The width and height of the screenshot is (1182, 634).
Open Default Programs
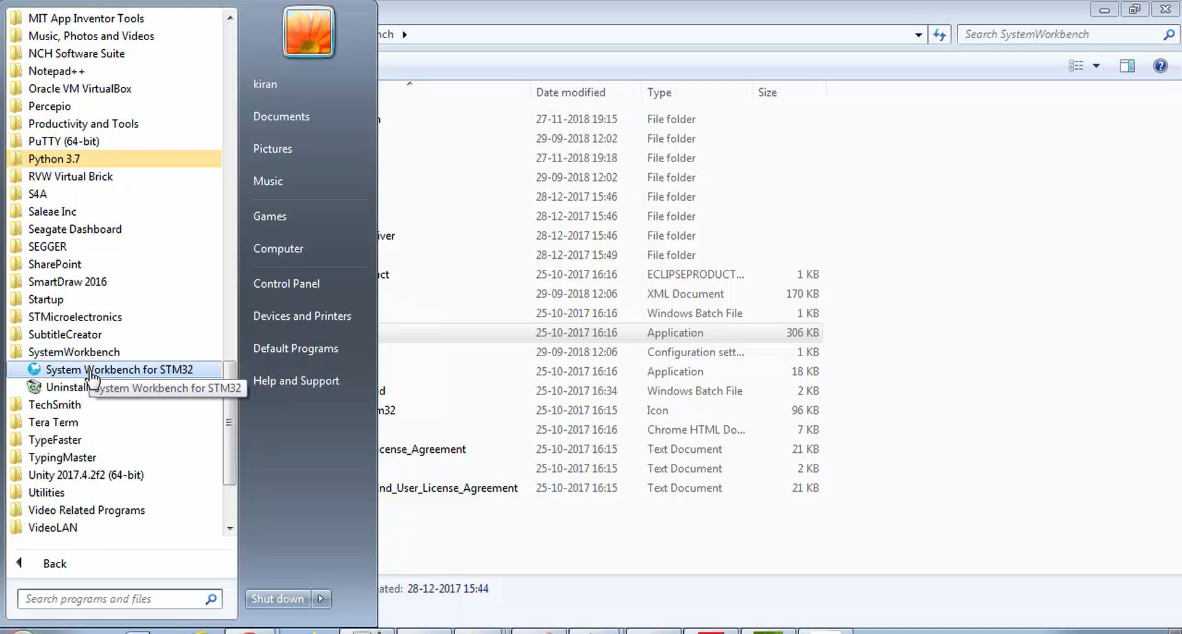(x=295, y=349)
